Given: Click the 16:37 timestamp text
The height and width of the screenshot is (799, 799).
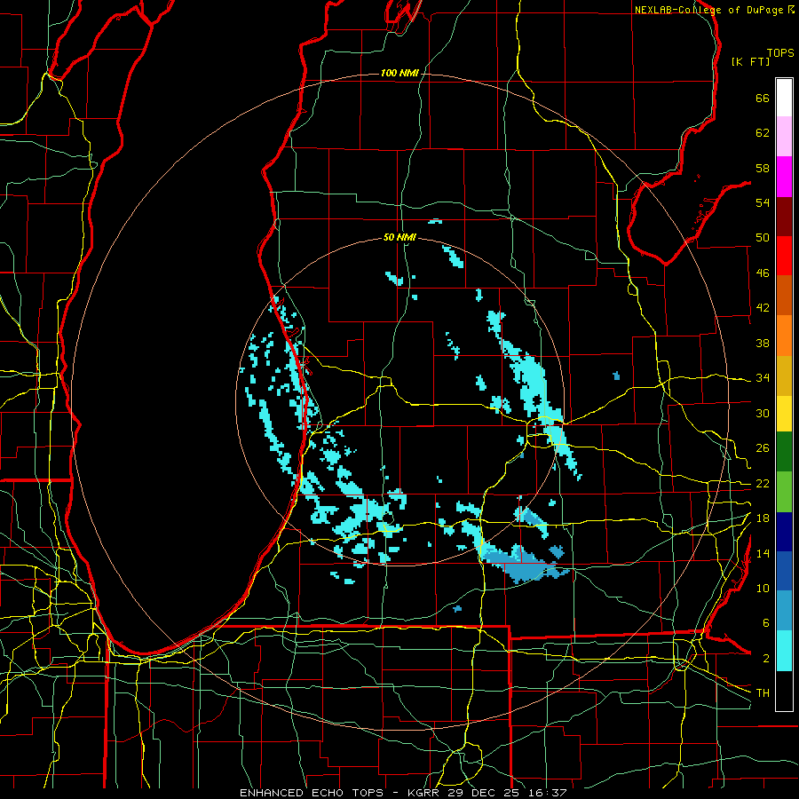Looking at the screenshot, I should pos(547,793).
